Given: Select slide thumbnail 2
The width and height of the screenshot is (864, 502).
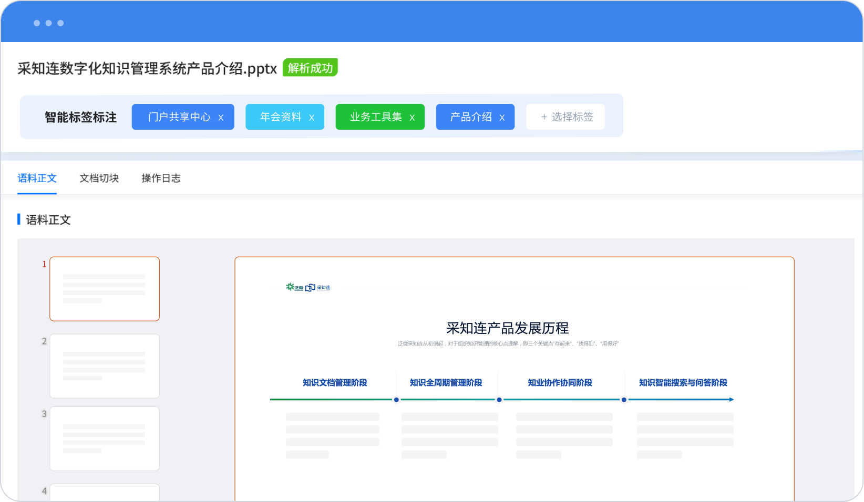Looking at the screenshot, I should 105,366.
